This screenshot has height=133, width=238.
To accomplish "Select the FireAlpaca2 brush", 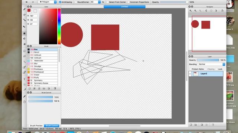I will pos(42,72).
